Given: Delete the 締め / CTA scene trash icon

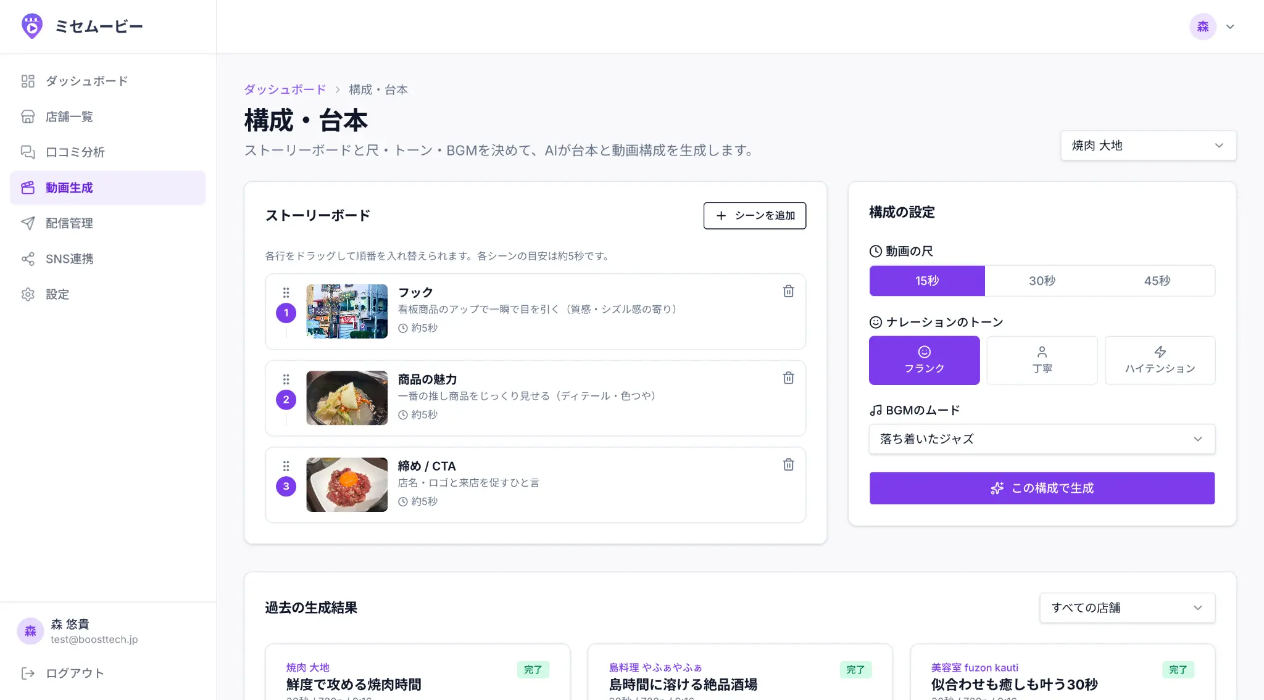Looking at the screenshot, I should click(x=788, y=464).
